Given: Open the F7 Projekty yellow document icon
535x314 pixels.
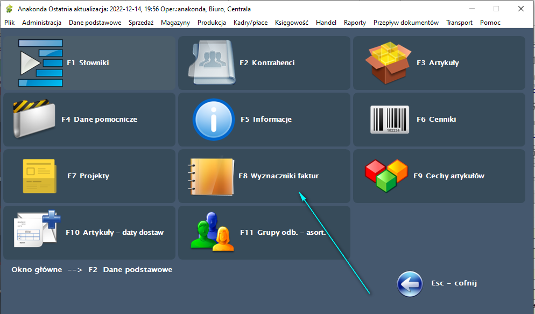Looking at the screenshot, I should tap(40, 176).
